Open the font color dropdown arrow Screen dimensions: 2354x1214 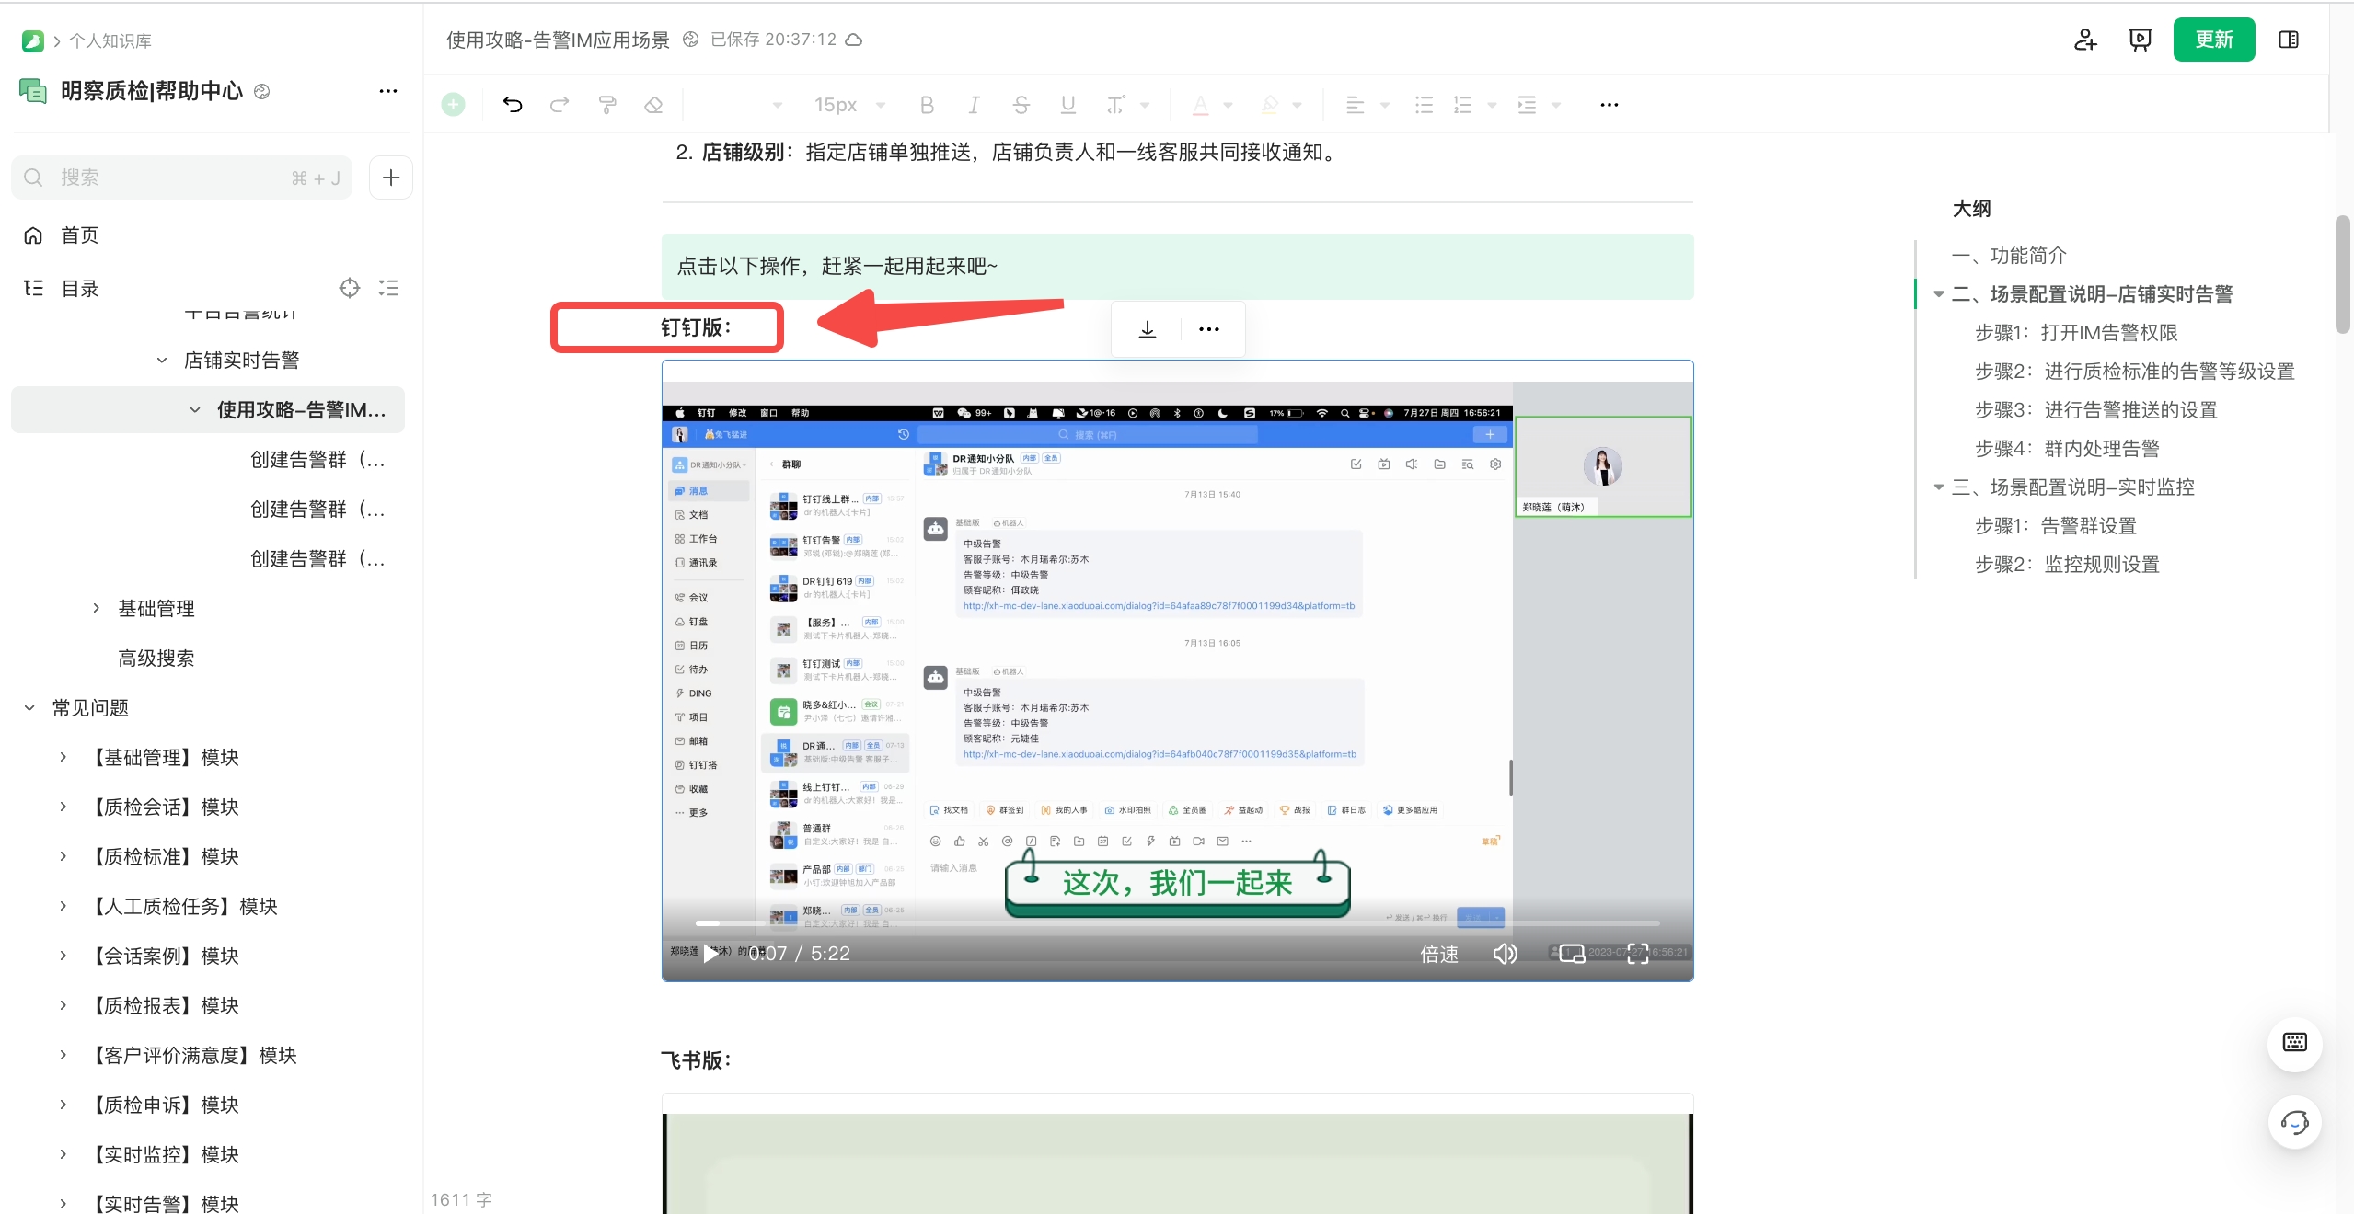(x=1228, y=105)
